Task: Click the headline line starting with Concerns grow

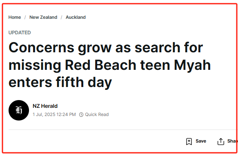Action: point(106,48)
